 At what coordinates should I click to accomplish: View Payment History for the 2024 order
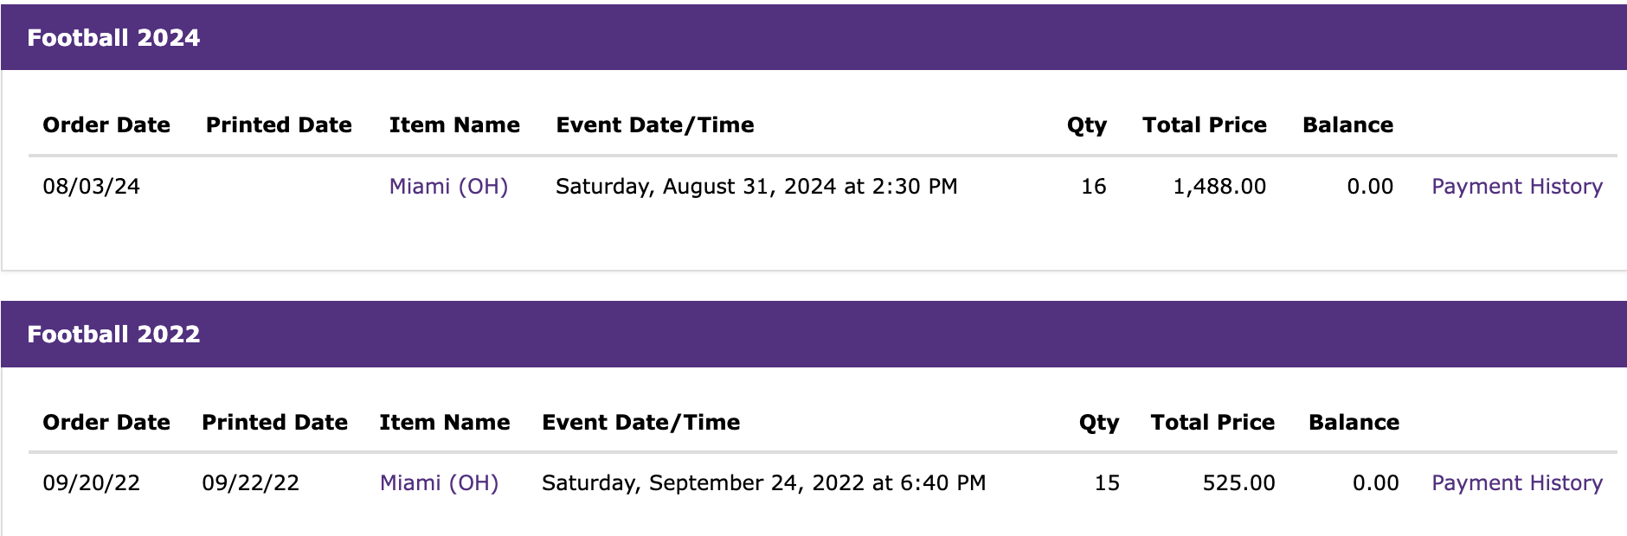tap(1517, 187)
